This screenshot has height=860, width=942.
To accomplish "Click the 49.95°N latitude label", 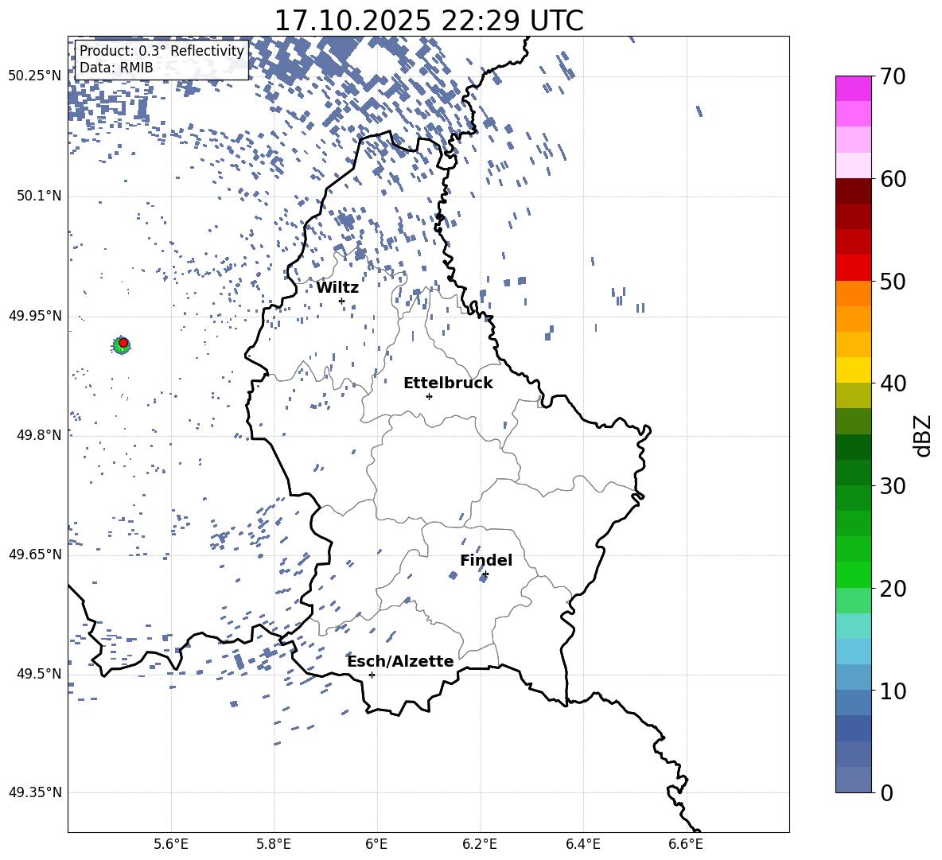I will pos(35,315).
